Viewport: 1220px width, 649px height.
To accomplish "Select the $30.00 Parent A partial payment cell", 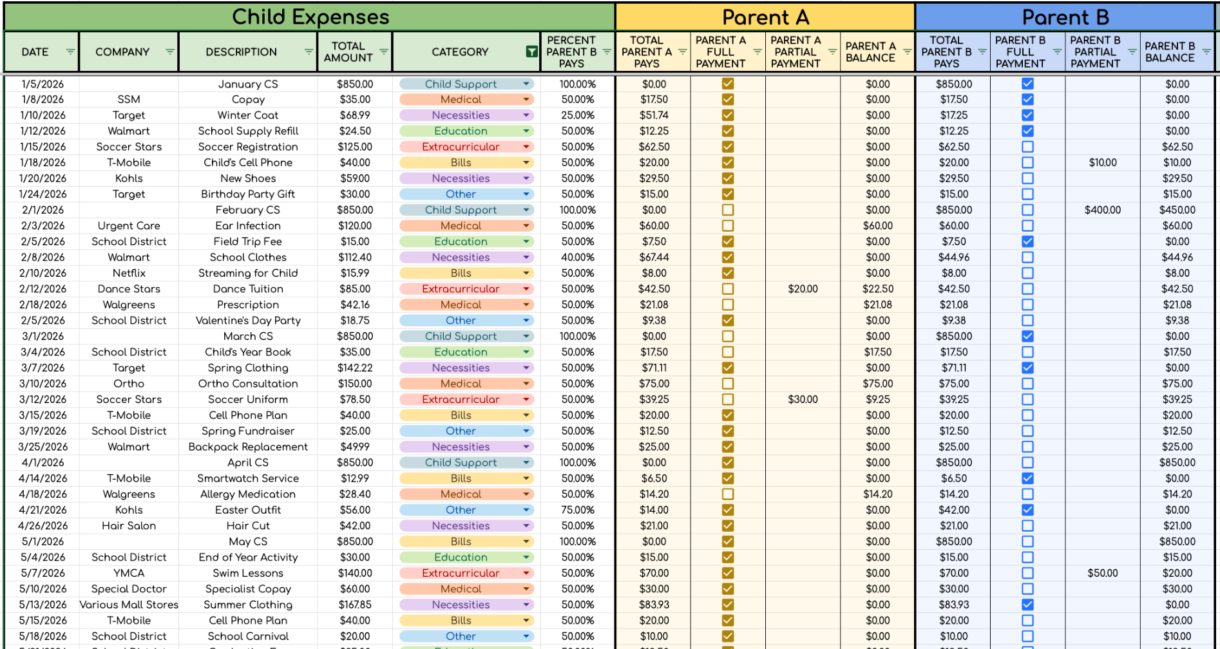I will point(803,399).
